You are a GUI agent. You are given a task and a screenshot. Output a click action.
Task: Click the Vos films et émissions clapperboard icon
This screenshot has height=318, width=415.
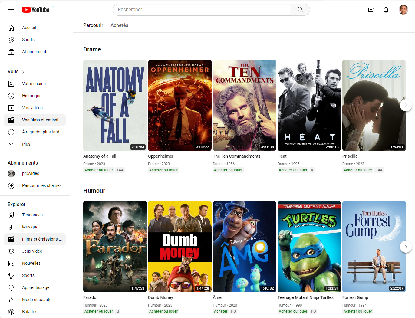pyautogui.click(x=11, y=120)
